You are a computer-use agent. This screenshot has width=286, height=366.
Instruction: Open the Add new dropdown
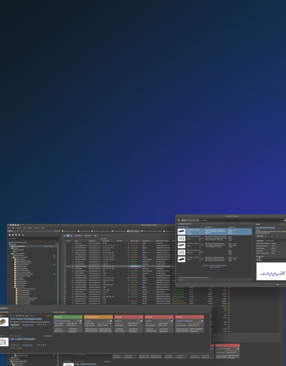click(87, 236)
